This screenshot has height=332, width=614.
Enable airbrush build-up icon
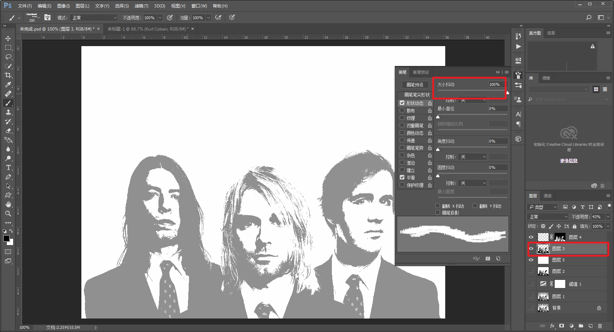pyautogui.click(x=218, y=17)
